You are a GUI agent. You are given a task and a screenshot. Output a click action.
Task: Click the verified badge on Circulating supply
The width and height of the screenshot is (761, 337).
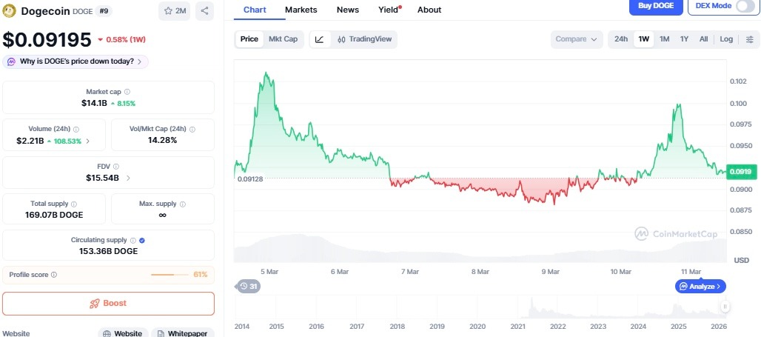click(142, 240)
